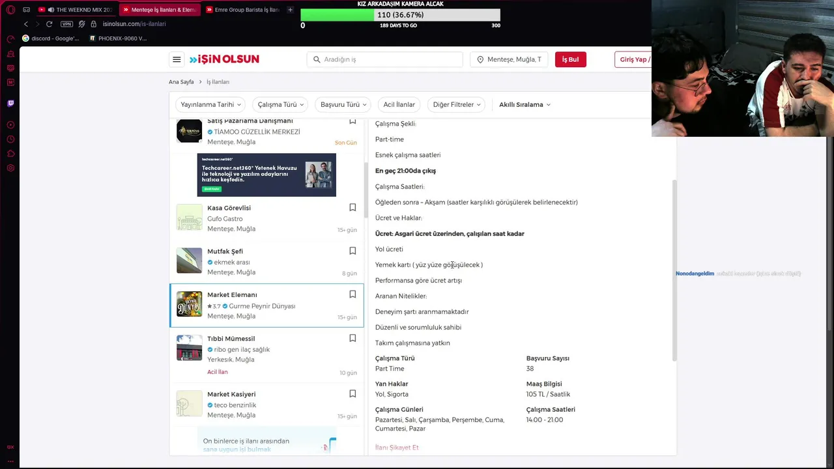This screenshot has width=834, height=469.
Task: Expand the Çalışma Türü filter
Action: [280, 104]
